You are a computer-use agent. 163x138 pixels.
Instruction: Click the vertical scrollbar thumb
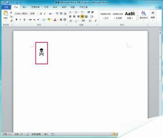(160, 57)
